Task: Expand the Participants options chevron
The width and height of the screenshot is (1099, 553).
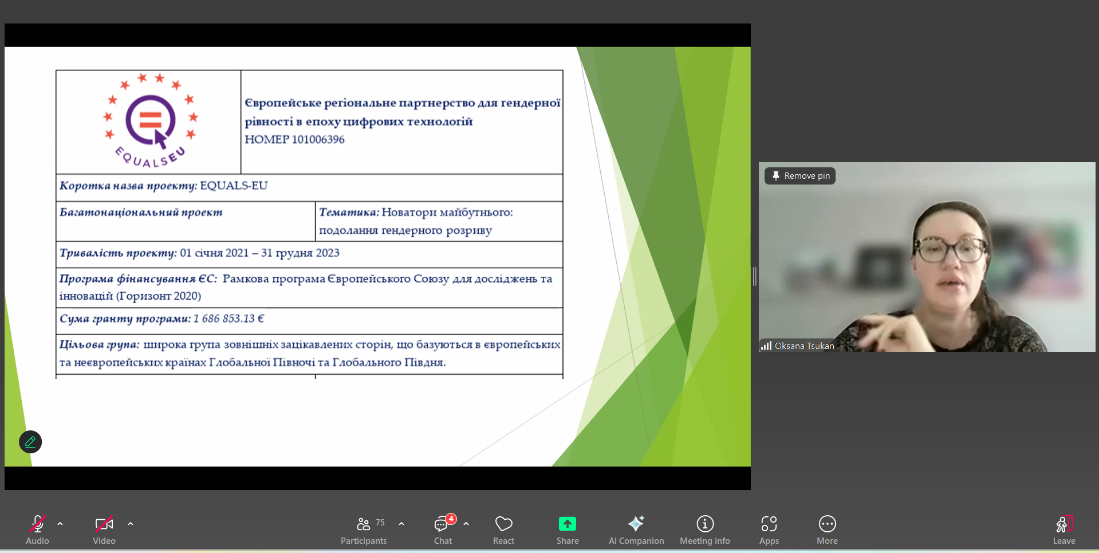Action: [x=401, y=524]
